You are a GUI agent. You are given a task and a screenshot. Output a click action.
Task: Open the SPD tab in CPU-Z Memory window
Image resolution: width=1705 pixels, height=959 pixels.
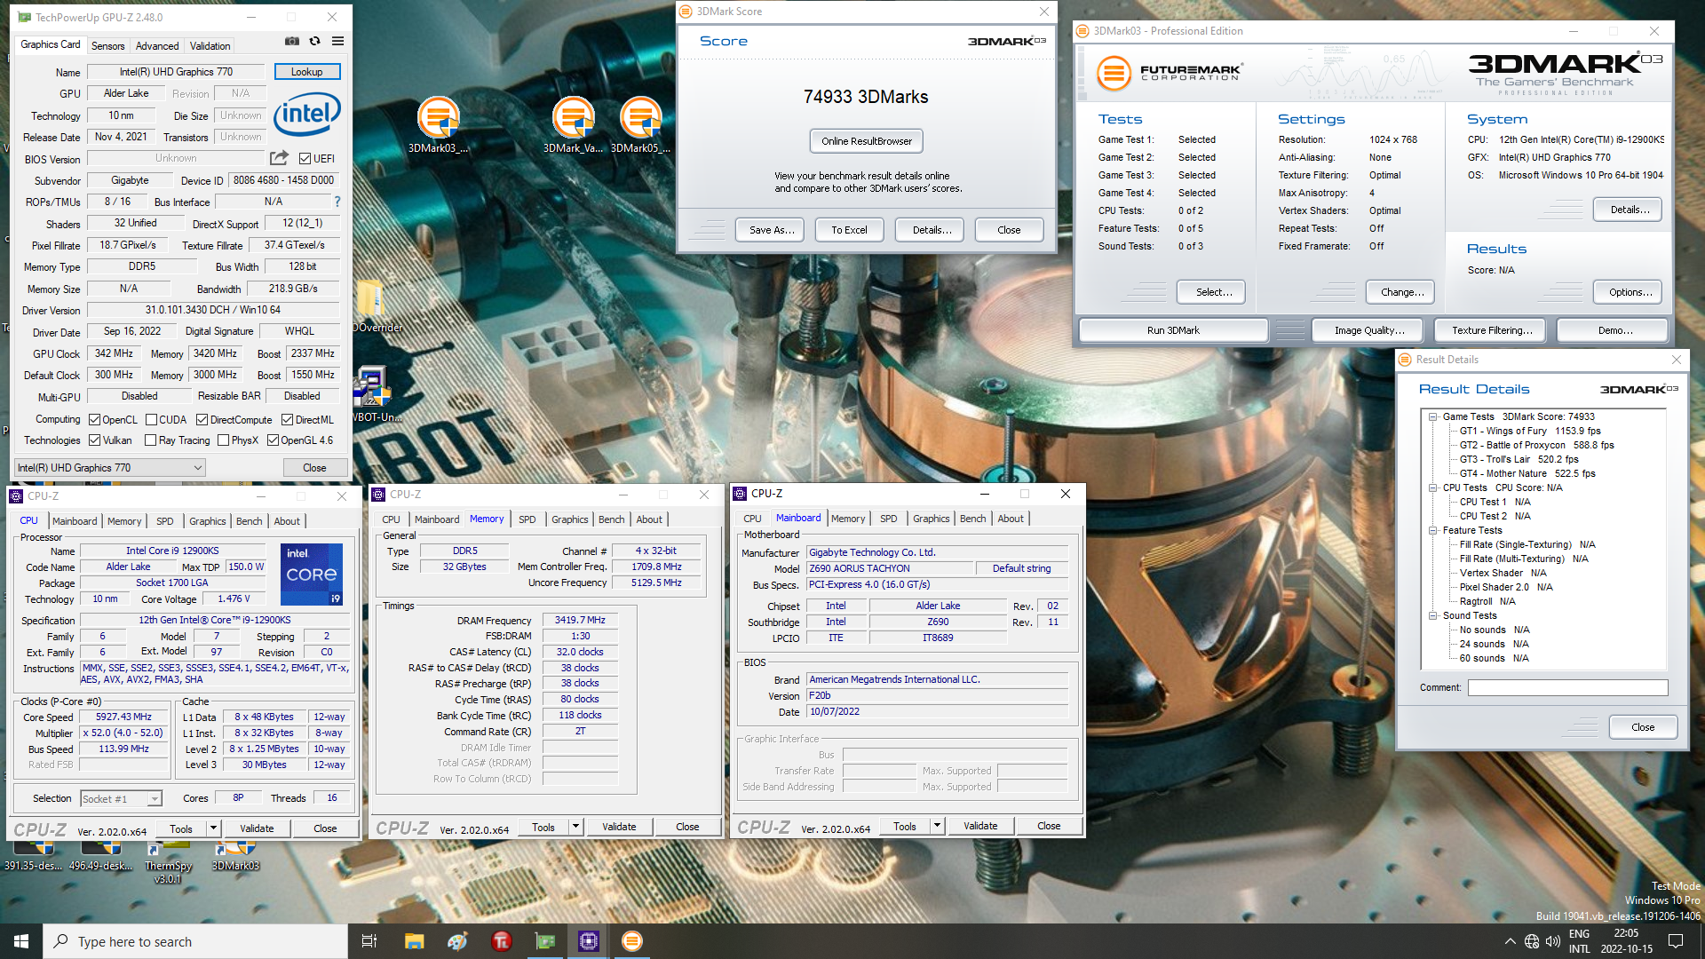click(527, 519)
